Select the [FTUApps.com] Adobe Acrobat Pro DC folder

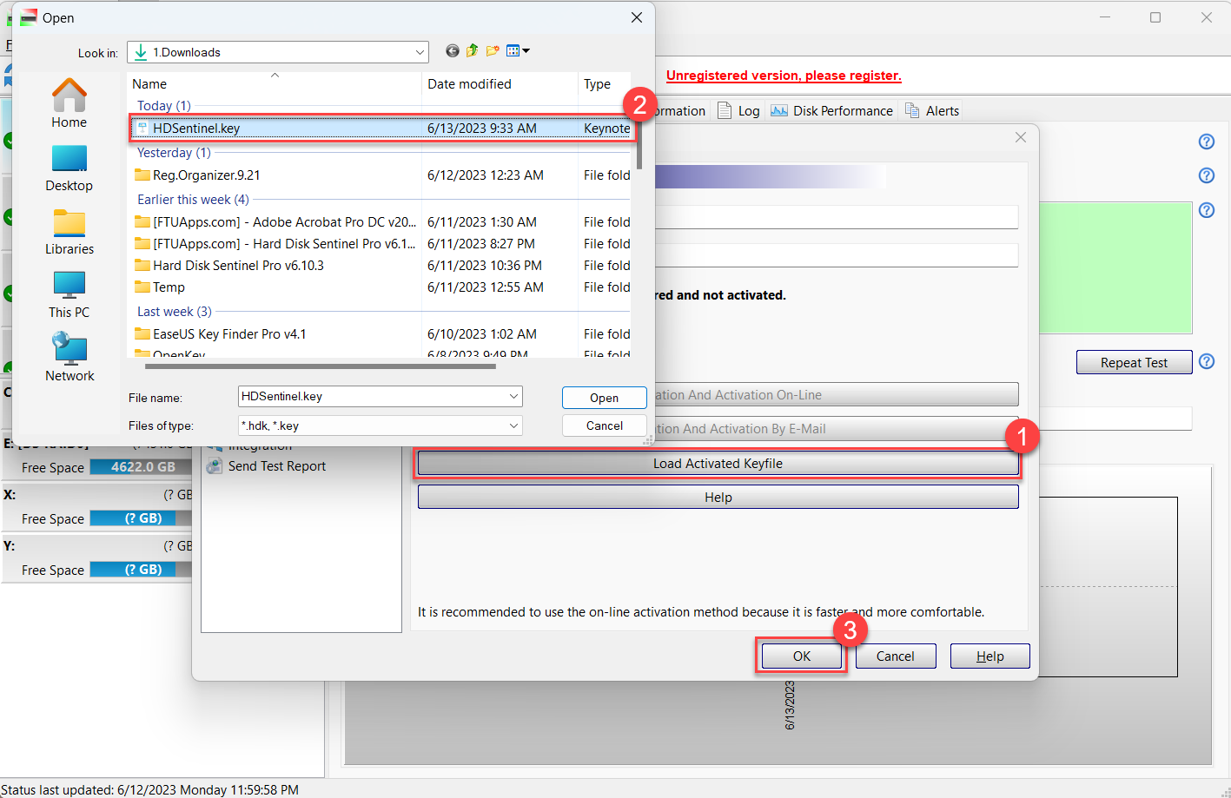[275, 222]
